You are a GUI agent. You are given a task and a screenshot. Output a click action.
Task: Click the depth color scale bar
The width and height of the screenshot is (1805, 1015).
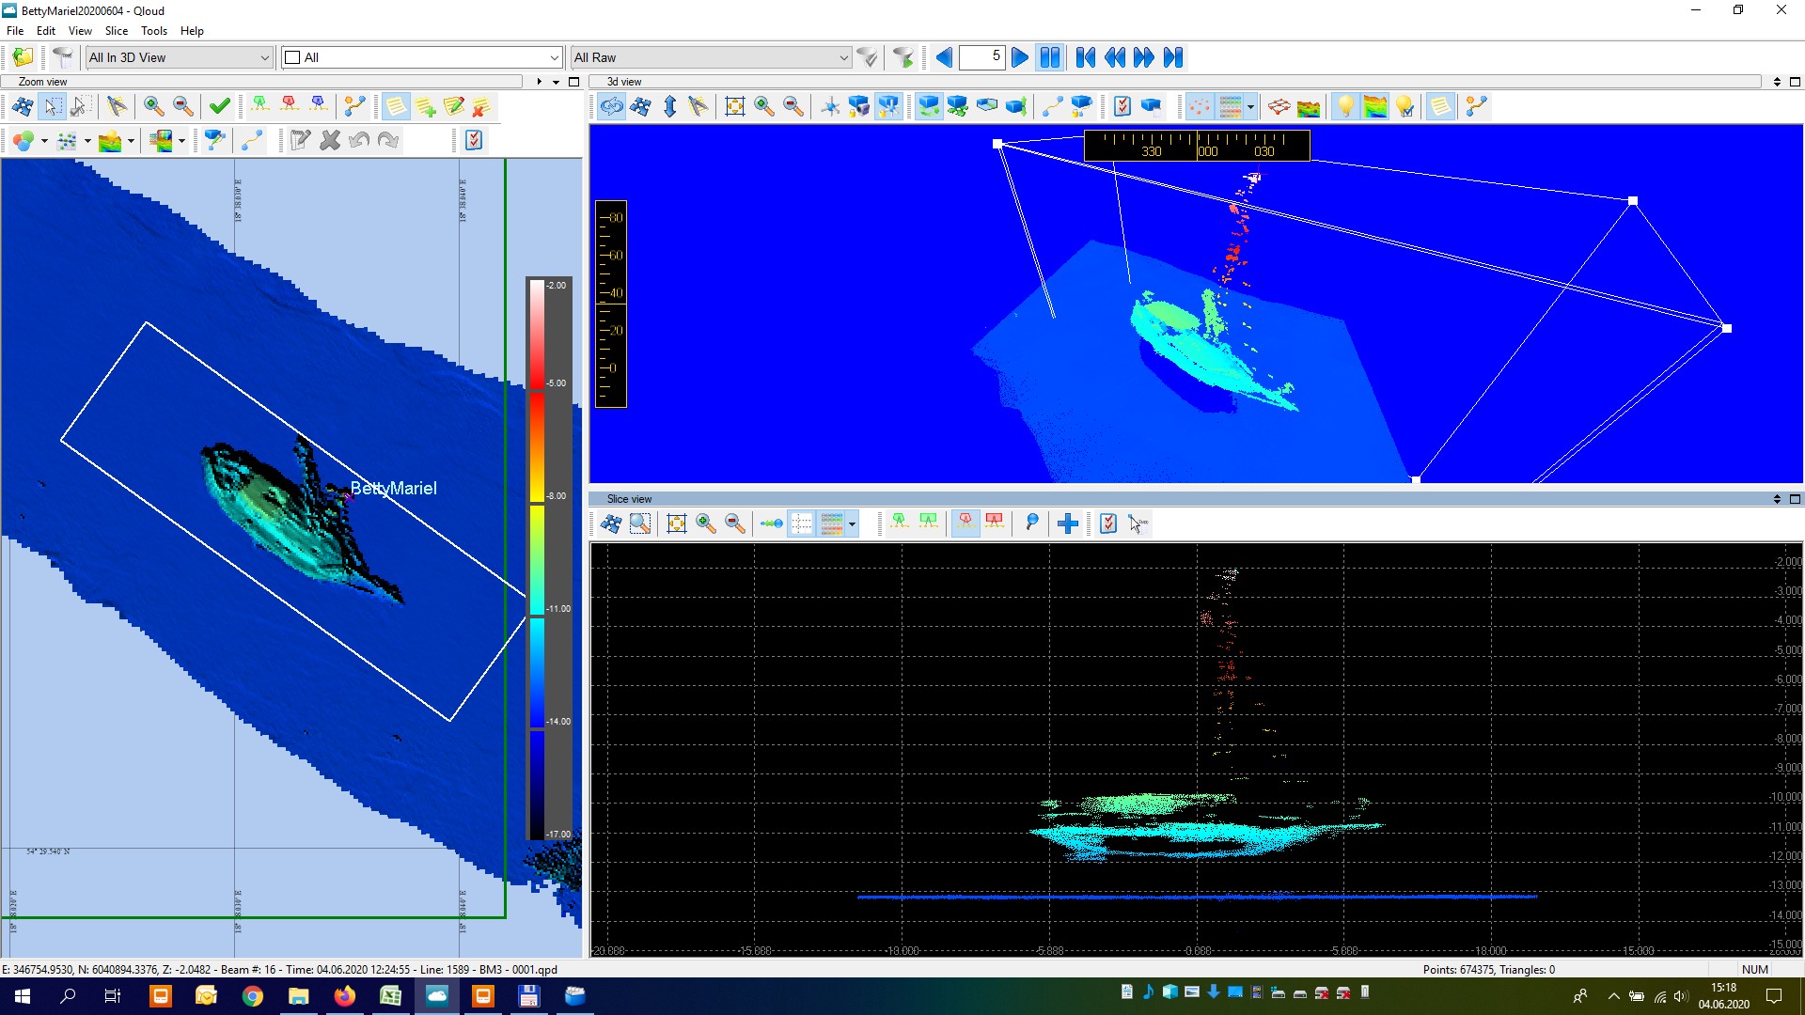537,558
